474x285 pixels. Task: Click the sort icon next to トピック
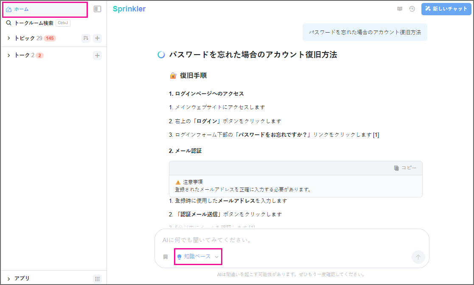86,38
